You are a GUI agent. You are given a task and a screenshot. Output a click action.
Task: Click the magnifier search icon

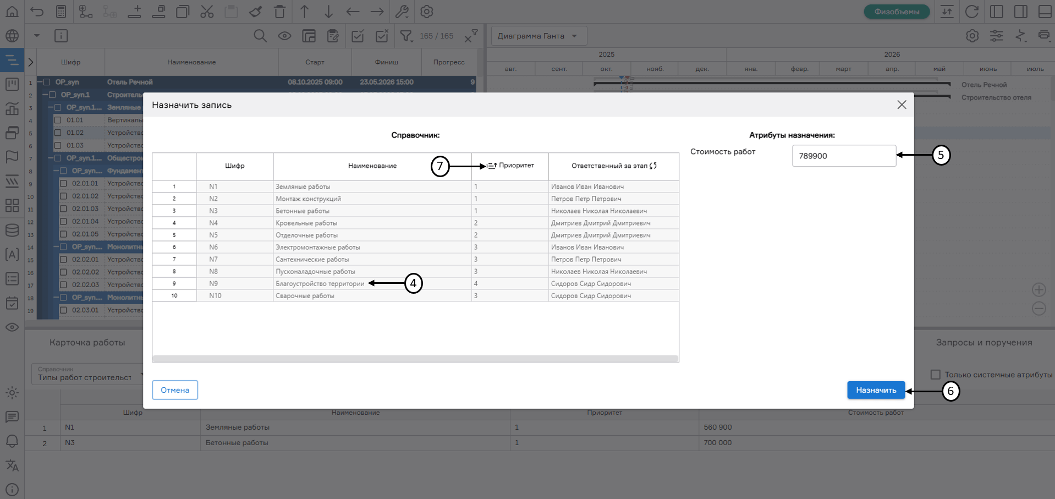pyautogui.click(x=260, y=36)
